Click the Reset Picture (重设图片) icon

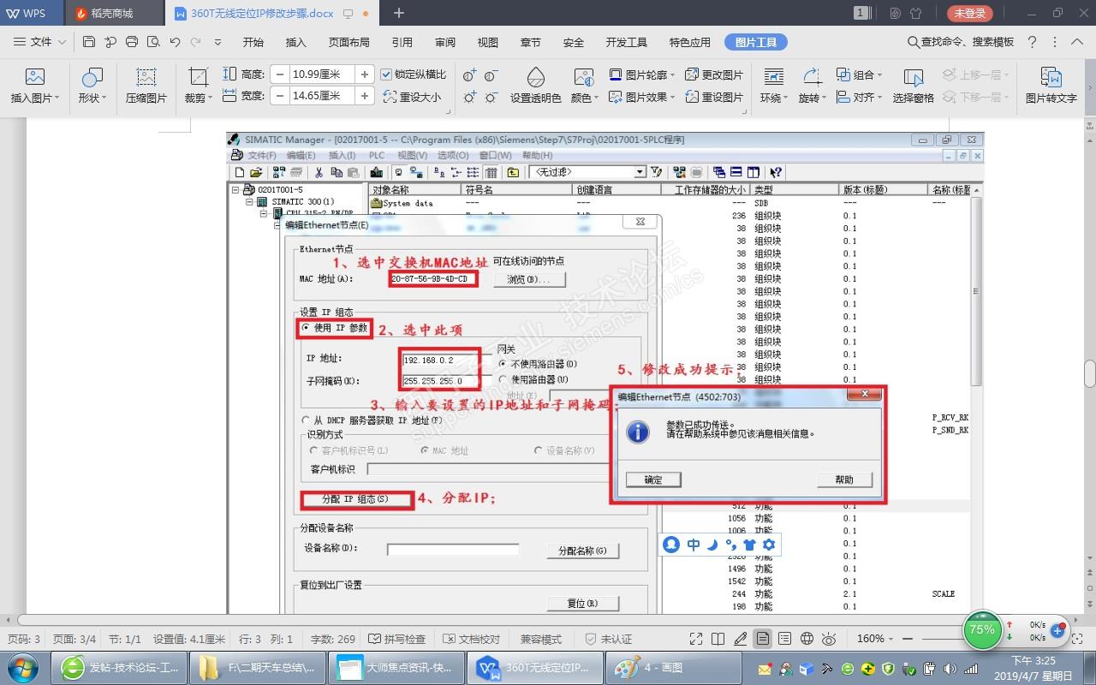point(690,97)
